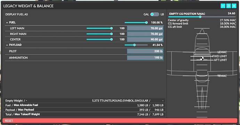Collapse the FUEL section
The height and width of the screenshot is (125, 240).
7,23
